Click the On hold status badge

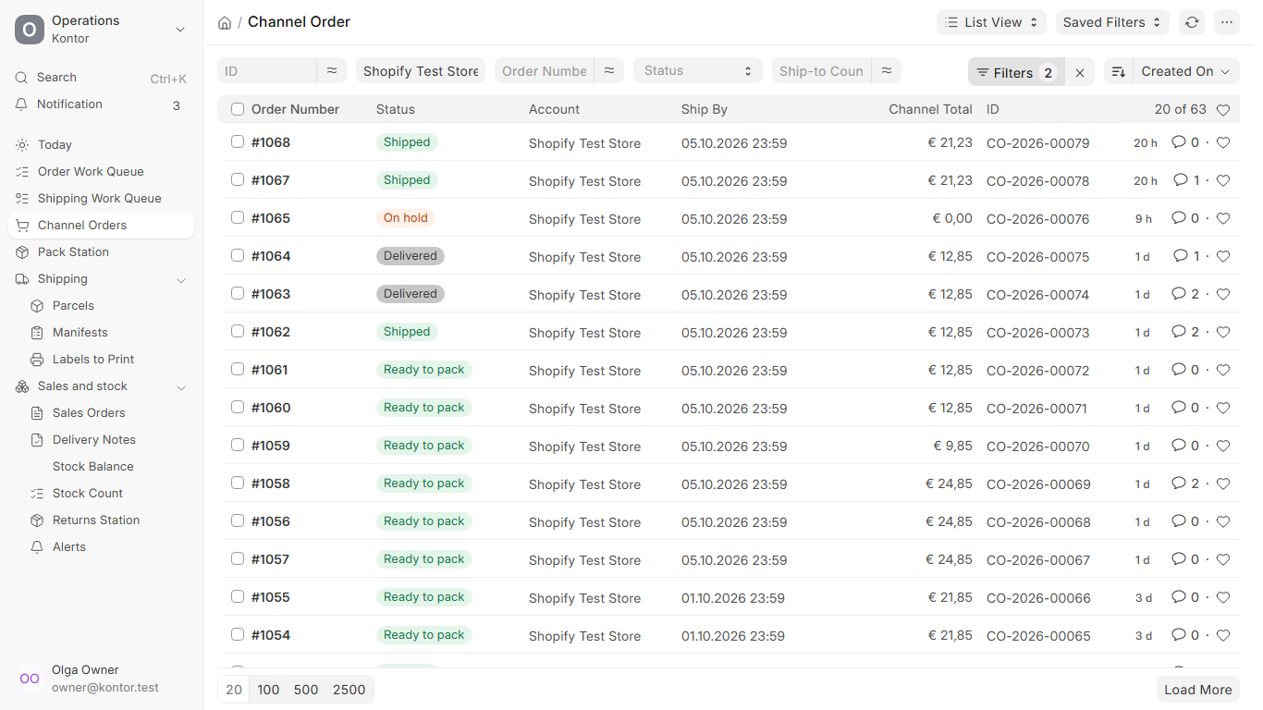(x=406, y=218)
